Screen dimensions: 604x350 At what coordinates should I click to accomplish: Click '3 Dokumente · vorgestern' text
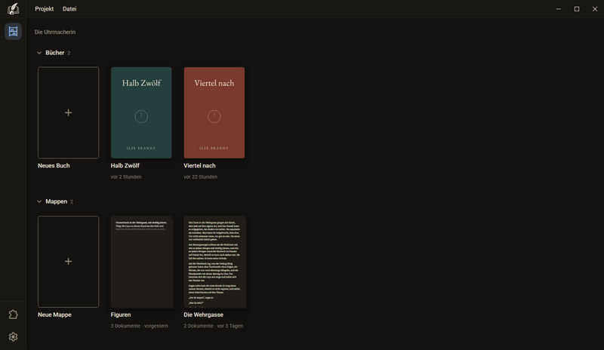pyautogui.click(x=139, y=326)
